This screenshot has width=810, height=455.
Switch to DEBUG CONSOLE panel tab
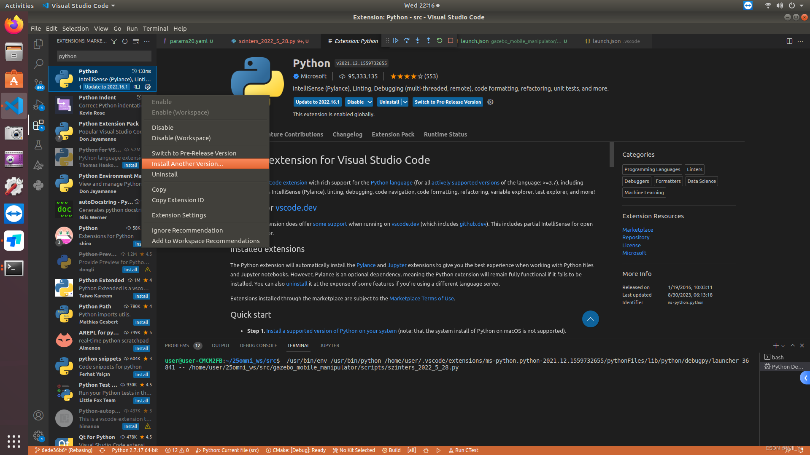(258, 345)
